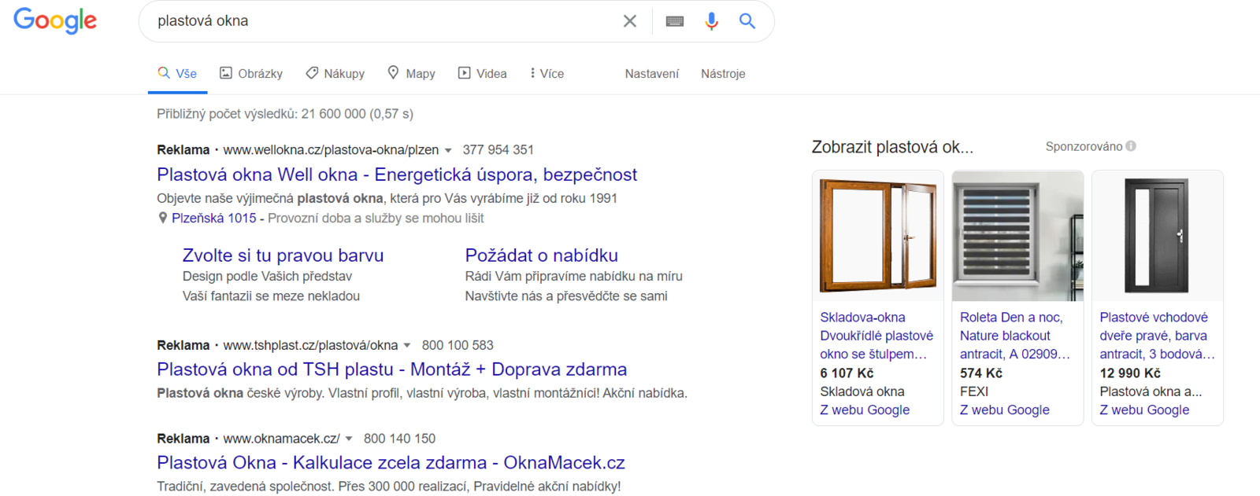Viewport: 1260px width, 496px height.
Task: Click price 574 Kč
Action: pos(981,373)
